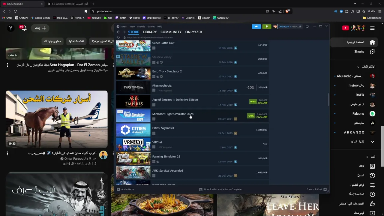Image resolution: width=384 pixels, height=216 pixels.
Task: Open Steam Games menu
Action: pyautogui.click(x=151, y=26)
